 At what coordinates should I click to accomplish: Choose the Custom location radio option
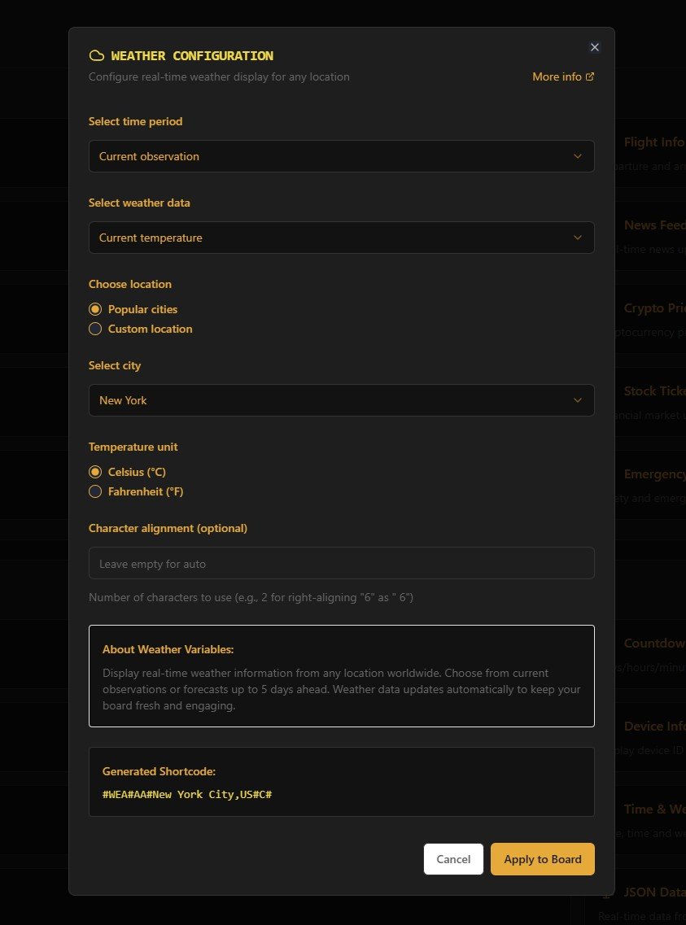tap(95, 329)
